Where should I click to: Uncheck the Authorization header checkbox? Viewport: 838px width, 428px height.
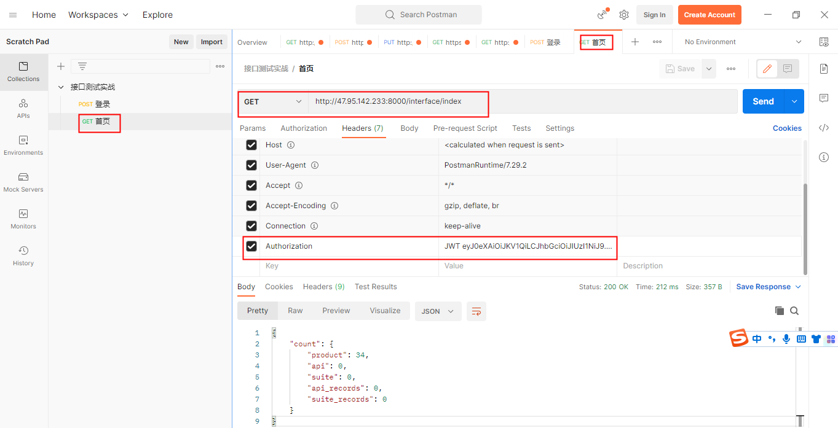[251, 246]
